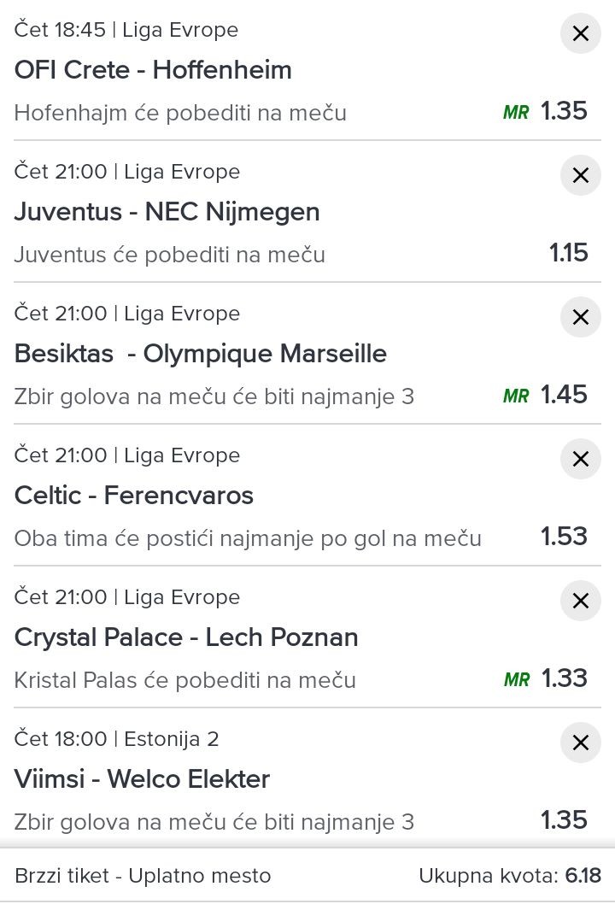Click MR icon on Hoffenheim bet
615x910 pixels.
pos(516,112)
